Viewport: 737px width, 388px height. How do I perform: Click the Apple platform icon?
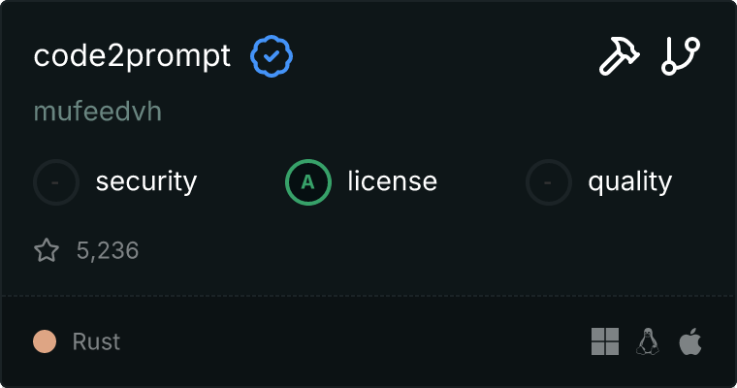tap(689, 341)
